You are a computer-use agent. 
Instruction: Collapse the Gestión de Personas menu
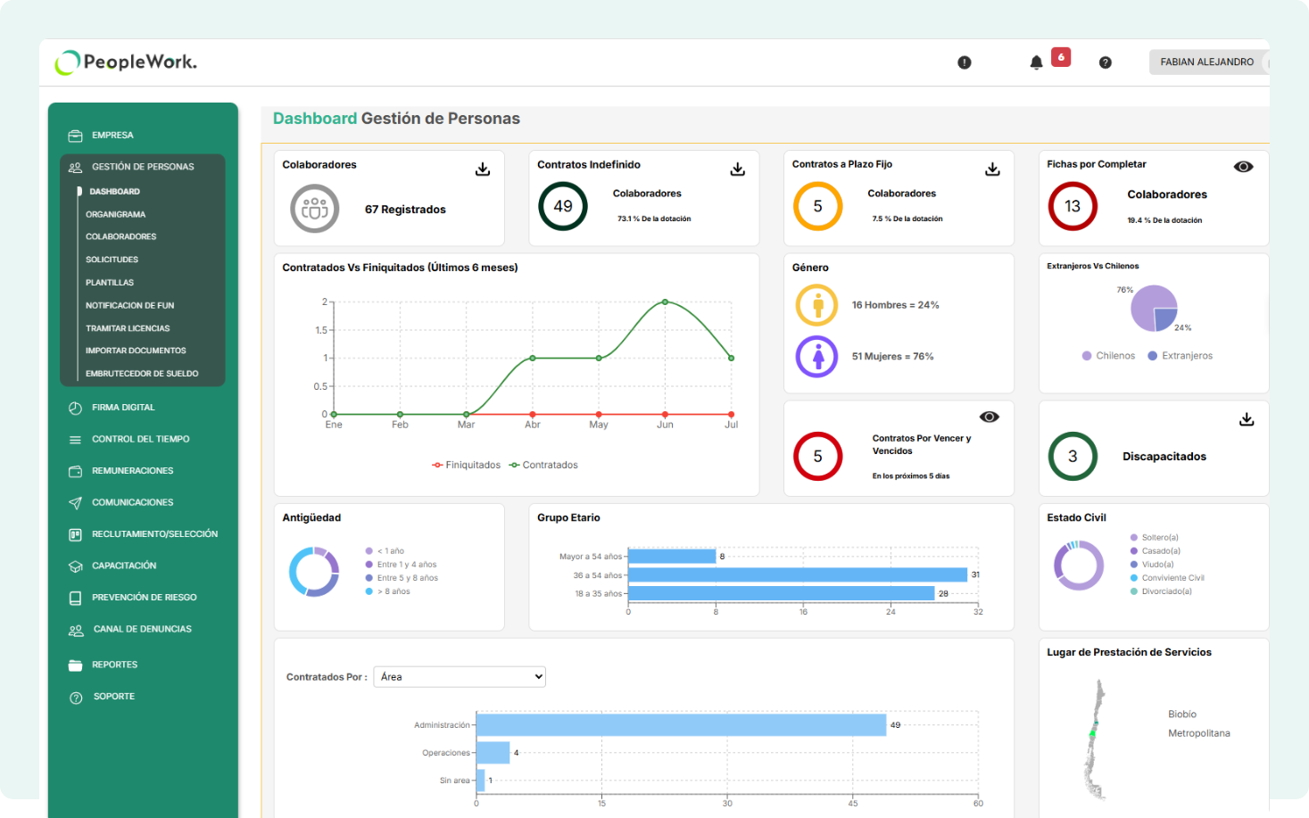click(143, 167)
